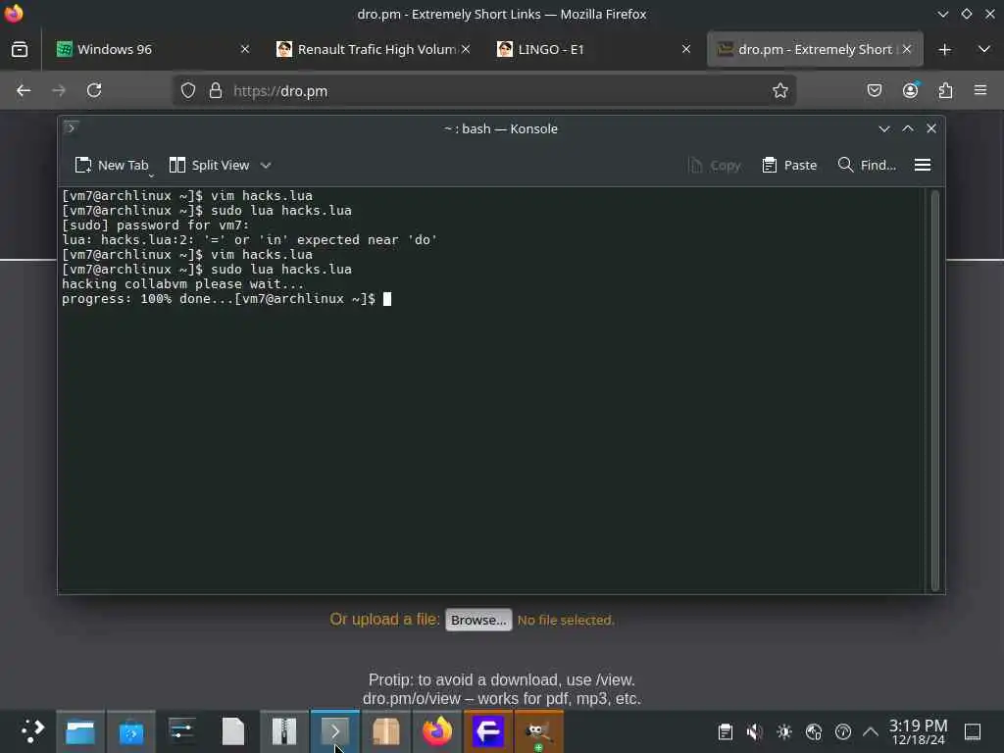1004x753 pixels.
Task: Open Ark archive manager in taskbar
Action: tap(283, 731)
